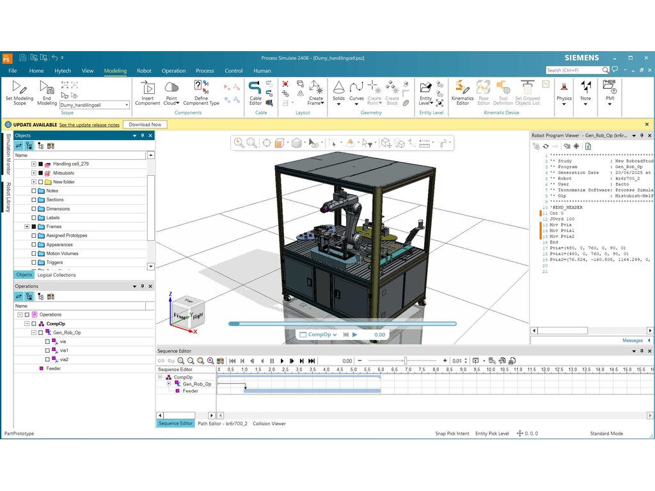This screenshot has width=655, height=491.
Task: Collapse Gen_Rob_Op in Operations tree
Action: pos(34,332)
